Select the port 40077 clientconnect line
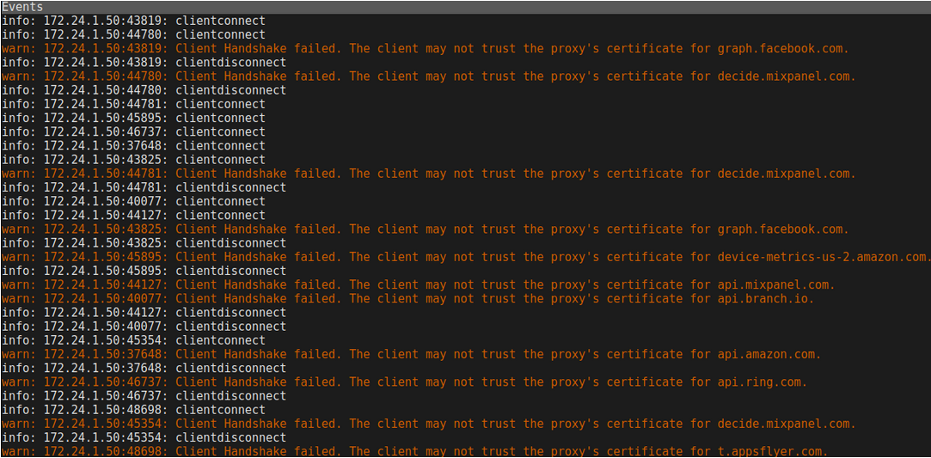 [133, 201]
